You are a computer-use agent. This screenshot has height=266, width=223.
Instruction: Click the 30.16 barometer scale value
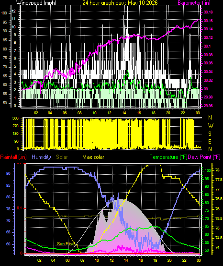[208, 21]
